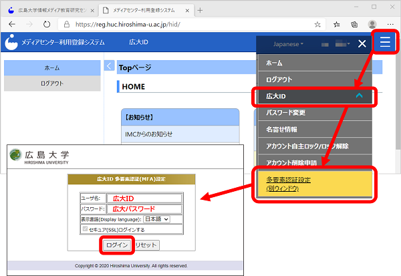Click the browser back arrow
The height and width of the screenshot is (276, 401).
coord(12,24)
